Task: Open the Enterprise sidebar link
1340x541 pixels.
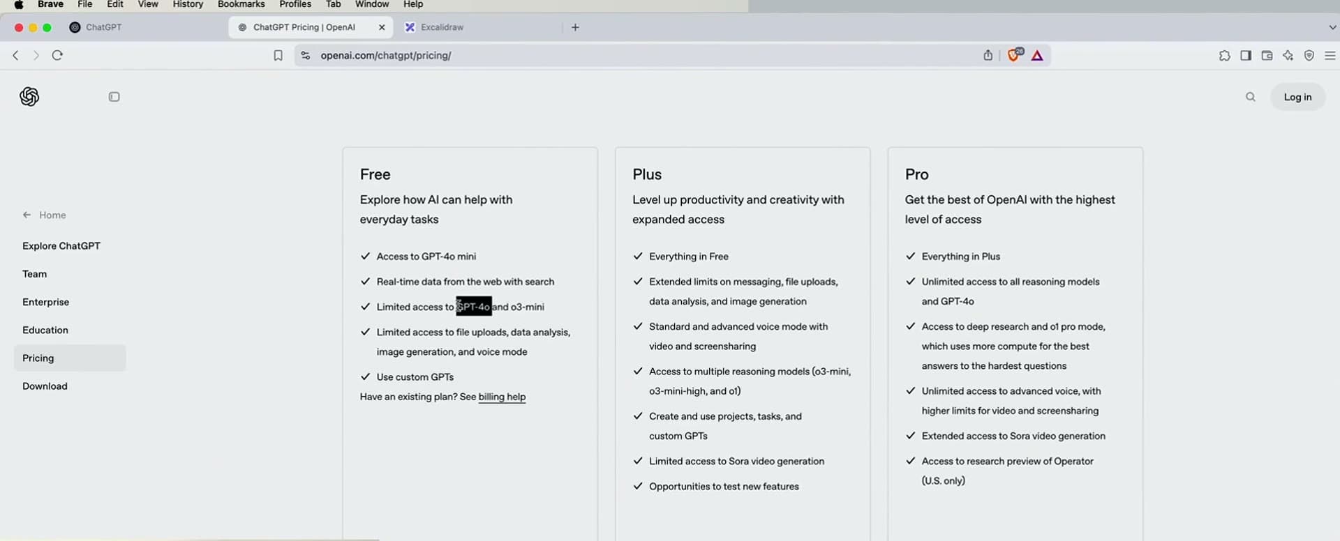Action: [45, 302]
